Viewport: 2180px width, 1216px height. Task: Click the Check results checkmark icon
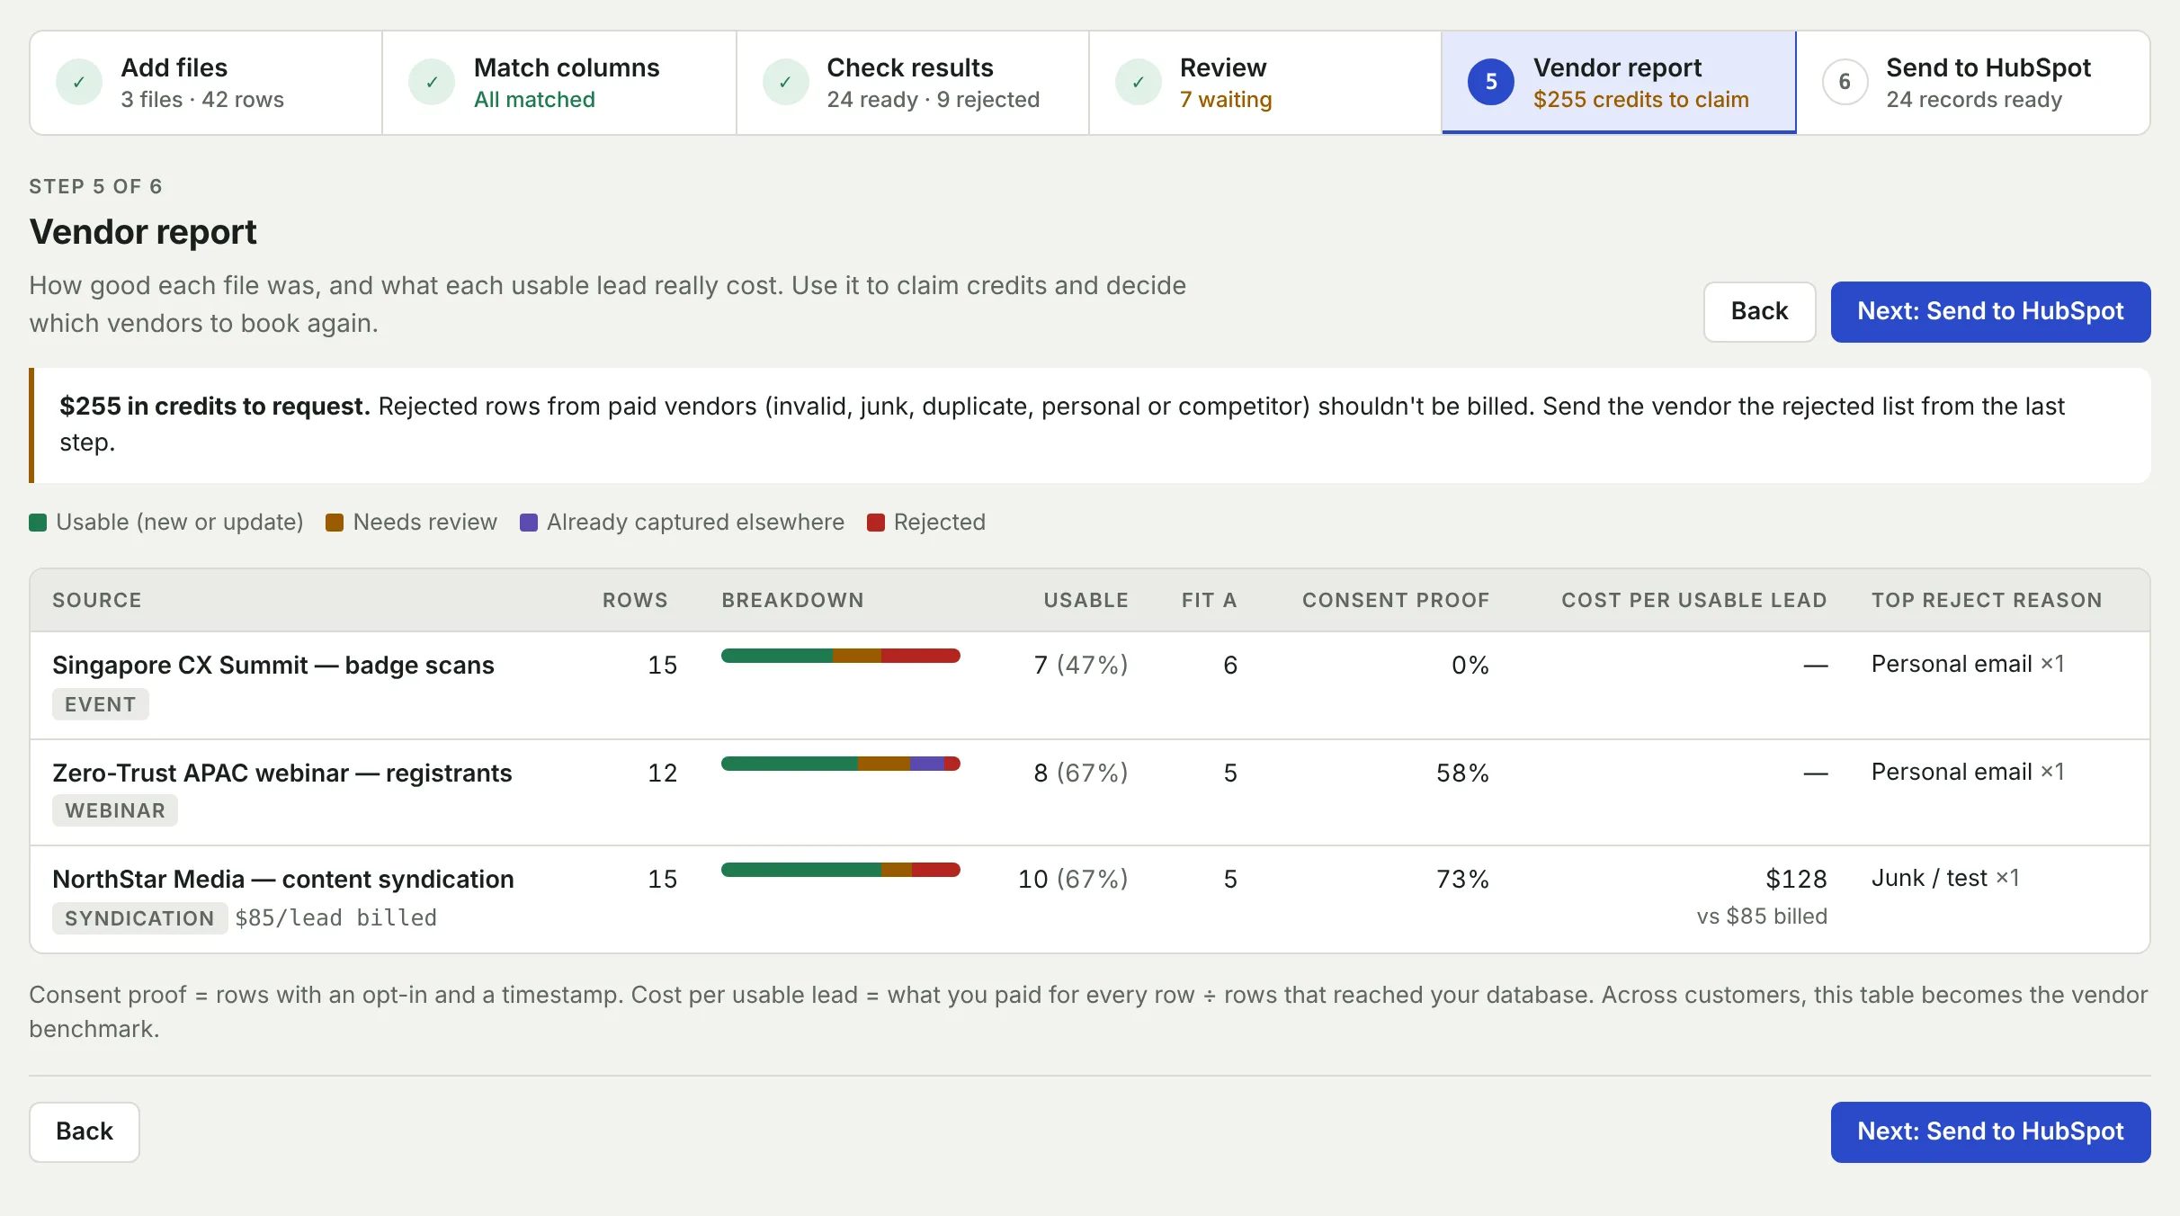point(785,83)
